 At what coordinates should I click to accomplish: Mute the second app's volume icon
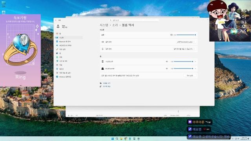pyautogui.click(x=167, y=69)
